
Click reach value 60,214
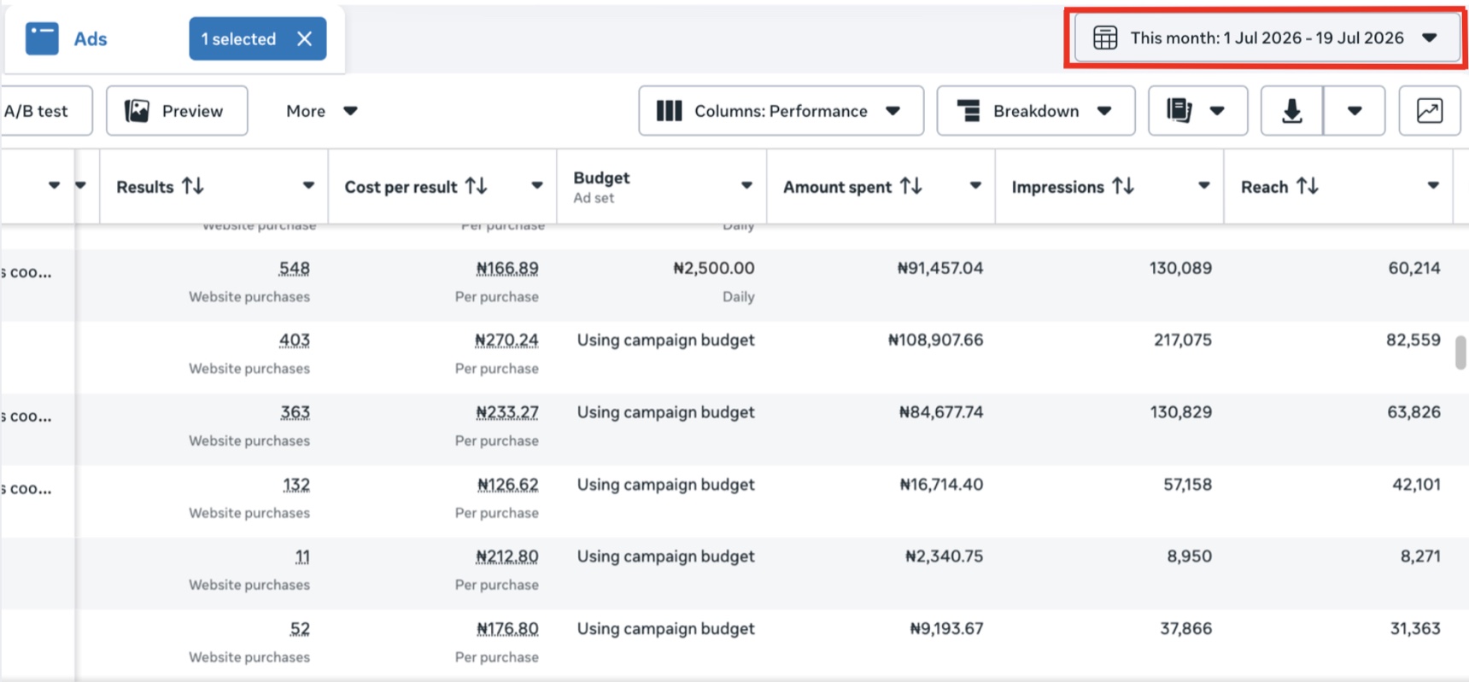(x=1414, y=268)
